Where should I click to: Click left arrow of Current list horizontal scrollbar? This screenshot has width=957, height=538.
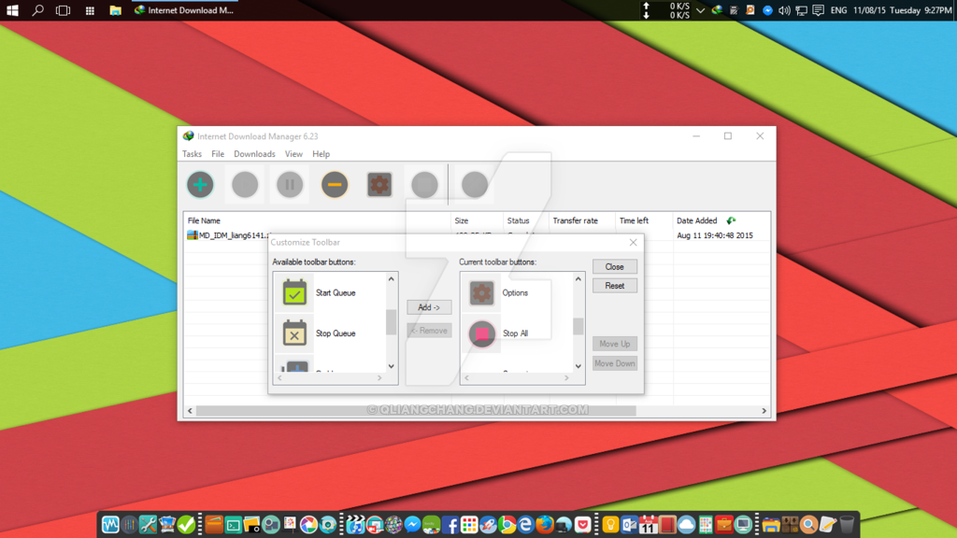pyautogui.click(x=467, y=378)
